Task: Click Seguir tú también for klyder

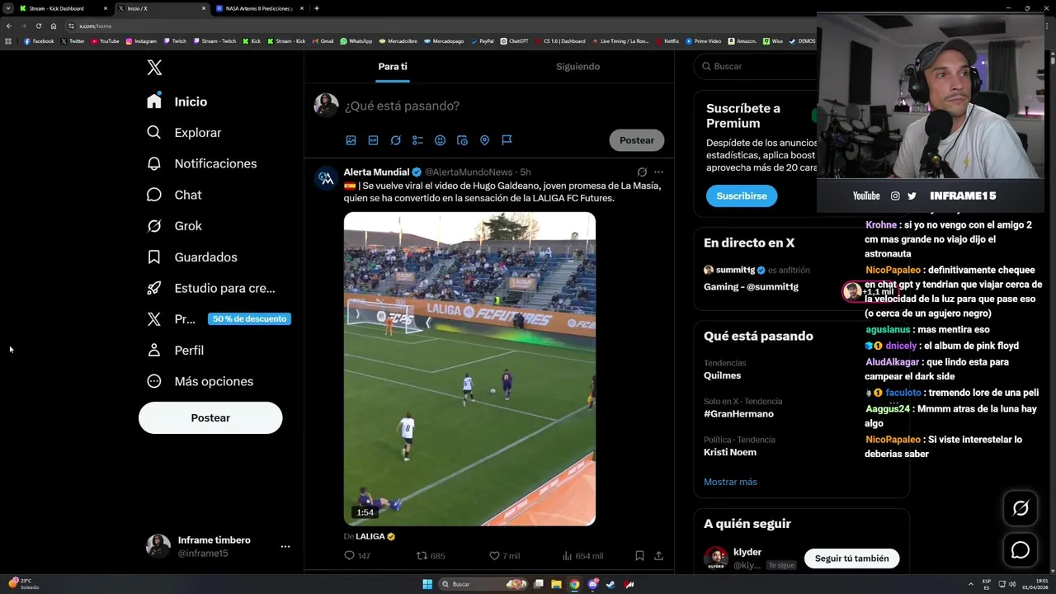Action: pyautogui.click(x=851, y=559)
